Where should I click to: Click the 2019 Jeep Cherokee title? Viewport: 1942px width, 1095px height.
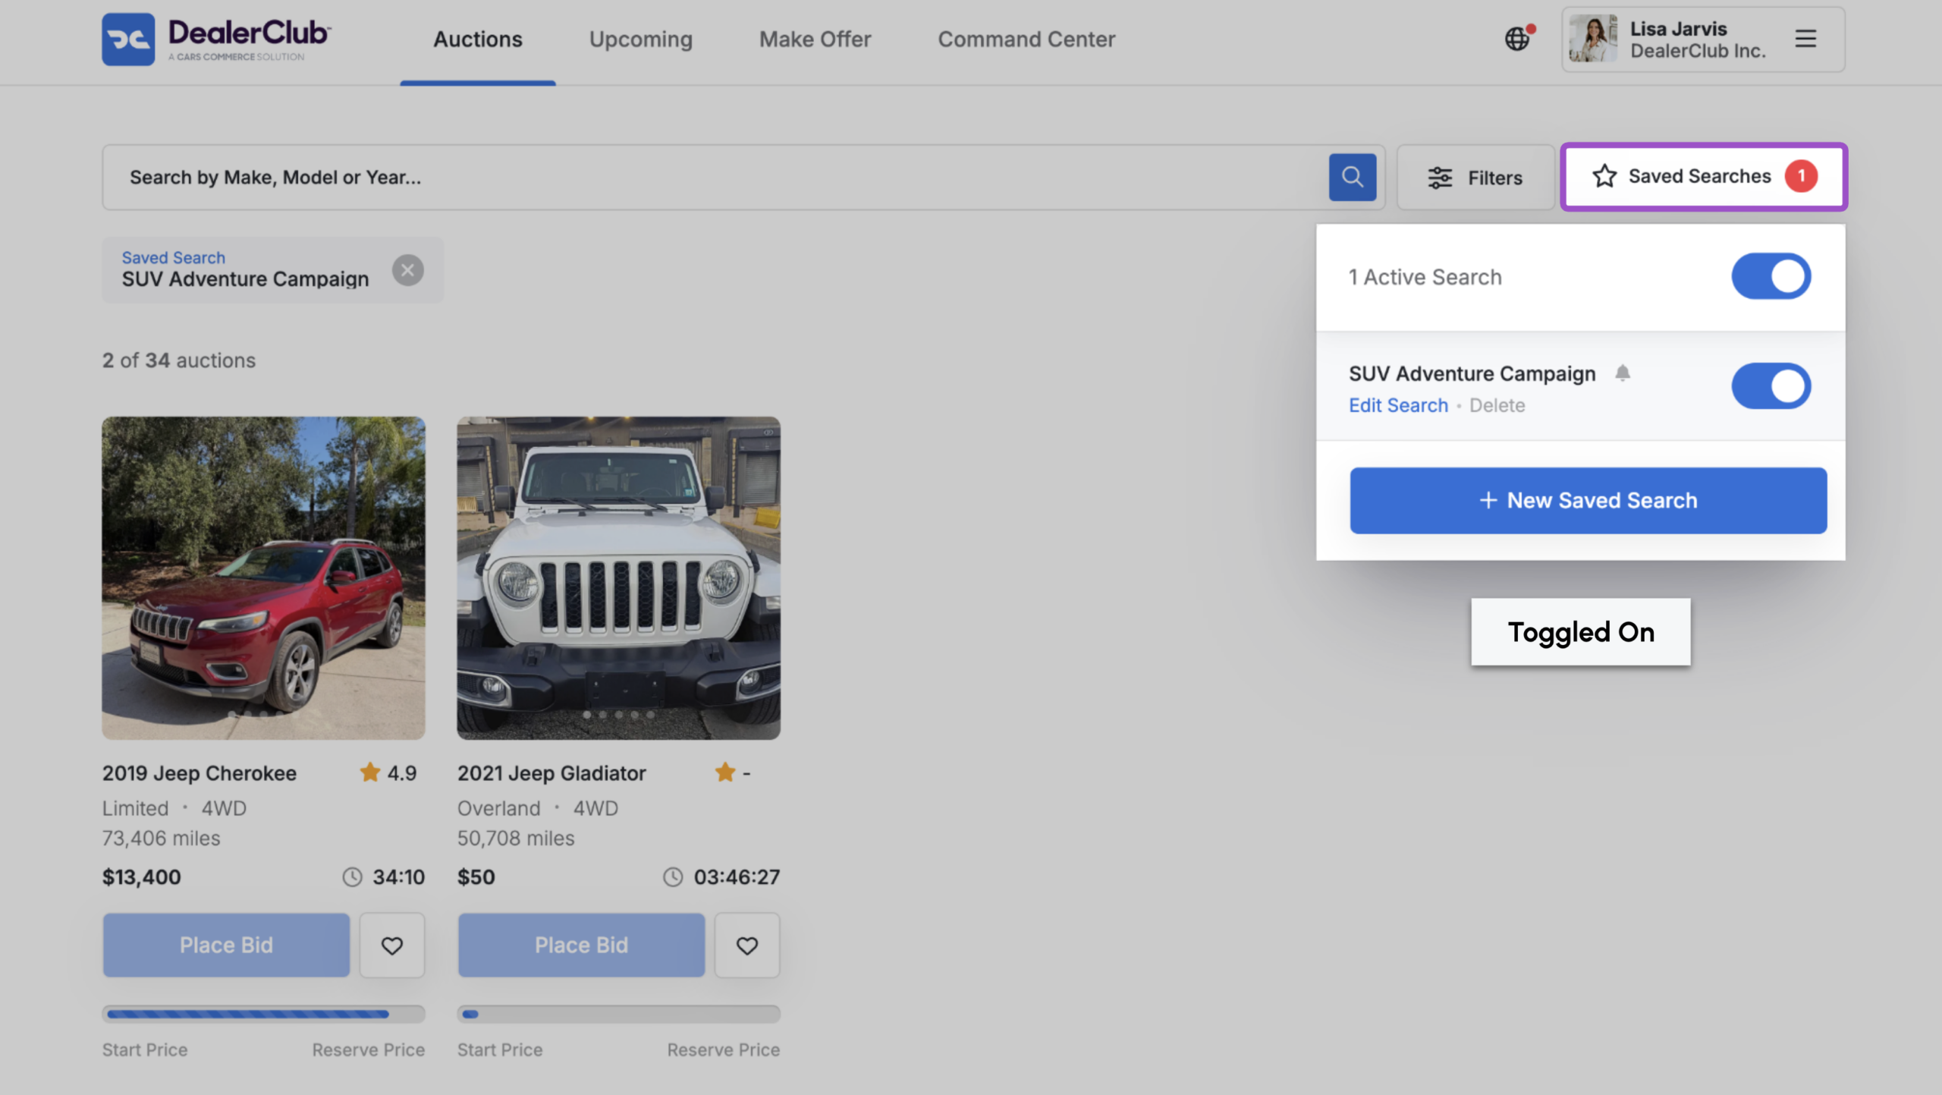pos(200,772)
